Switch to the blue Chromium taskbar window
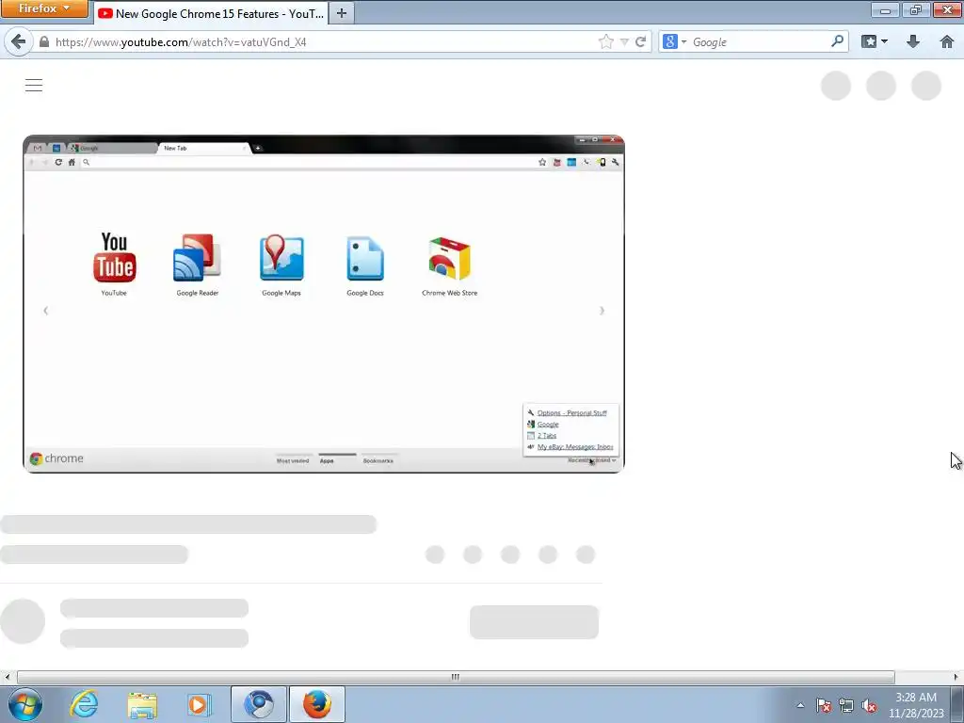 click(x=258, y=704)
